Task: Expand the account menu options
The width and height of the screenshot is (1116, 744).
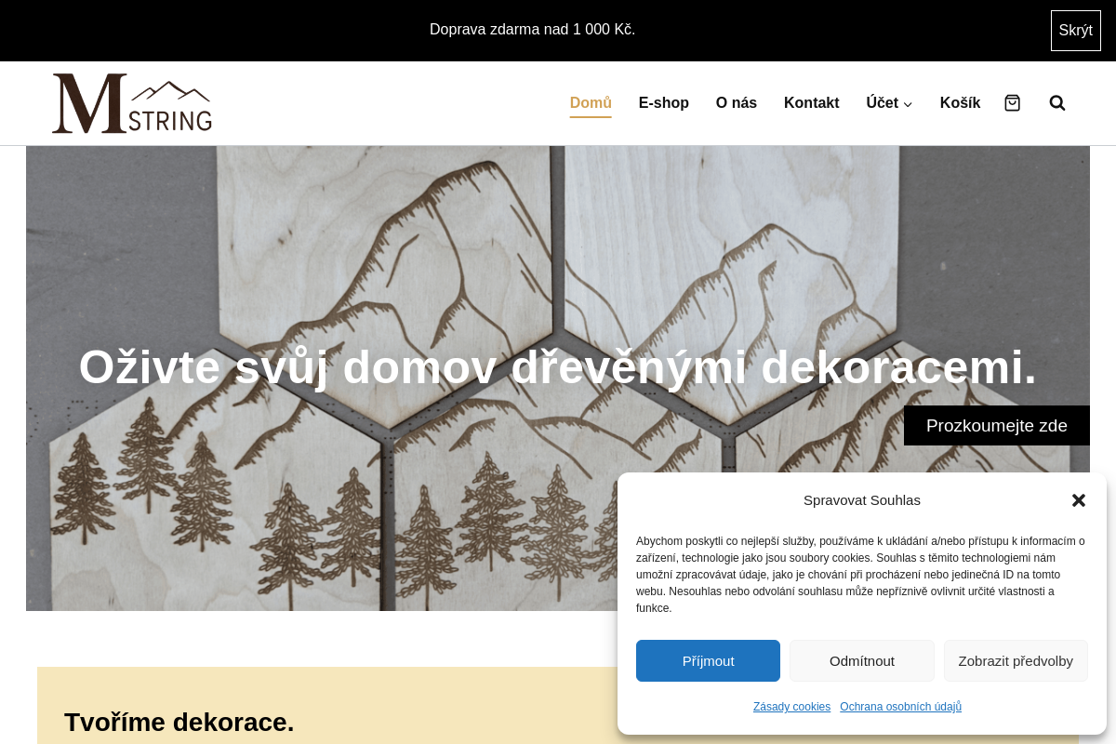Action: [907, 104]
